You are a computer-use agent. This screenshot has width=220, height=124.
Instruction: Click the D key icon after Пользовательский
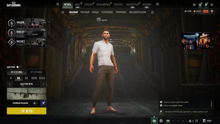point(152,12)
